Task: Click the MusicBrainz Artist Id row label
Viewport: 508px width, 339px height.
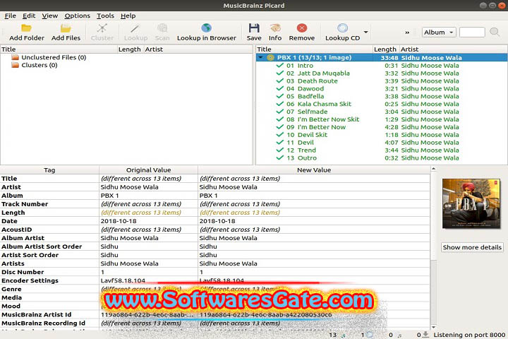Action: pyautogui.click(x=37, y=314)
